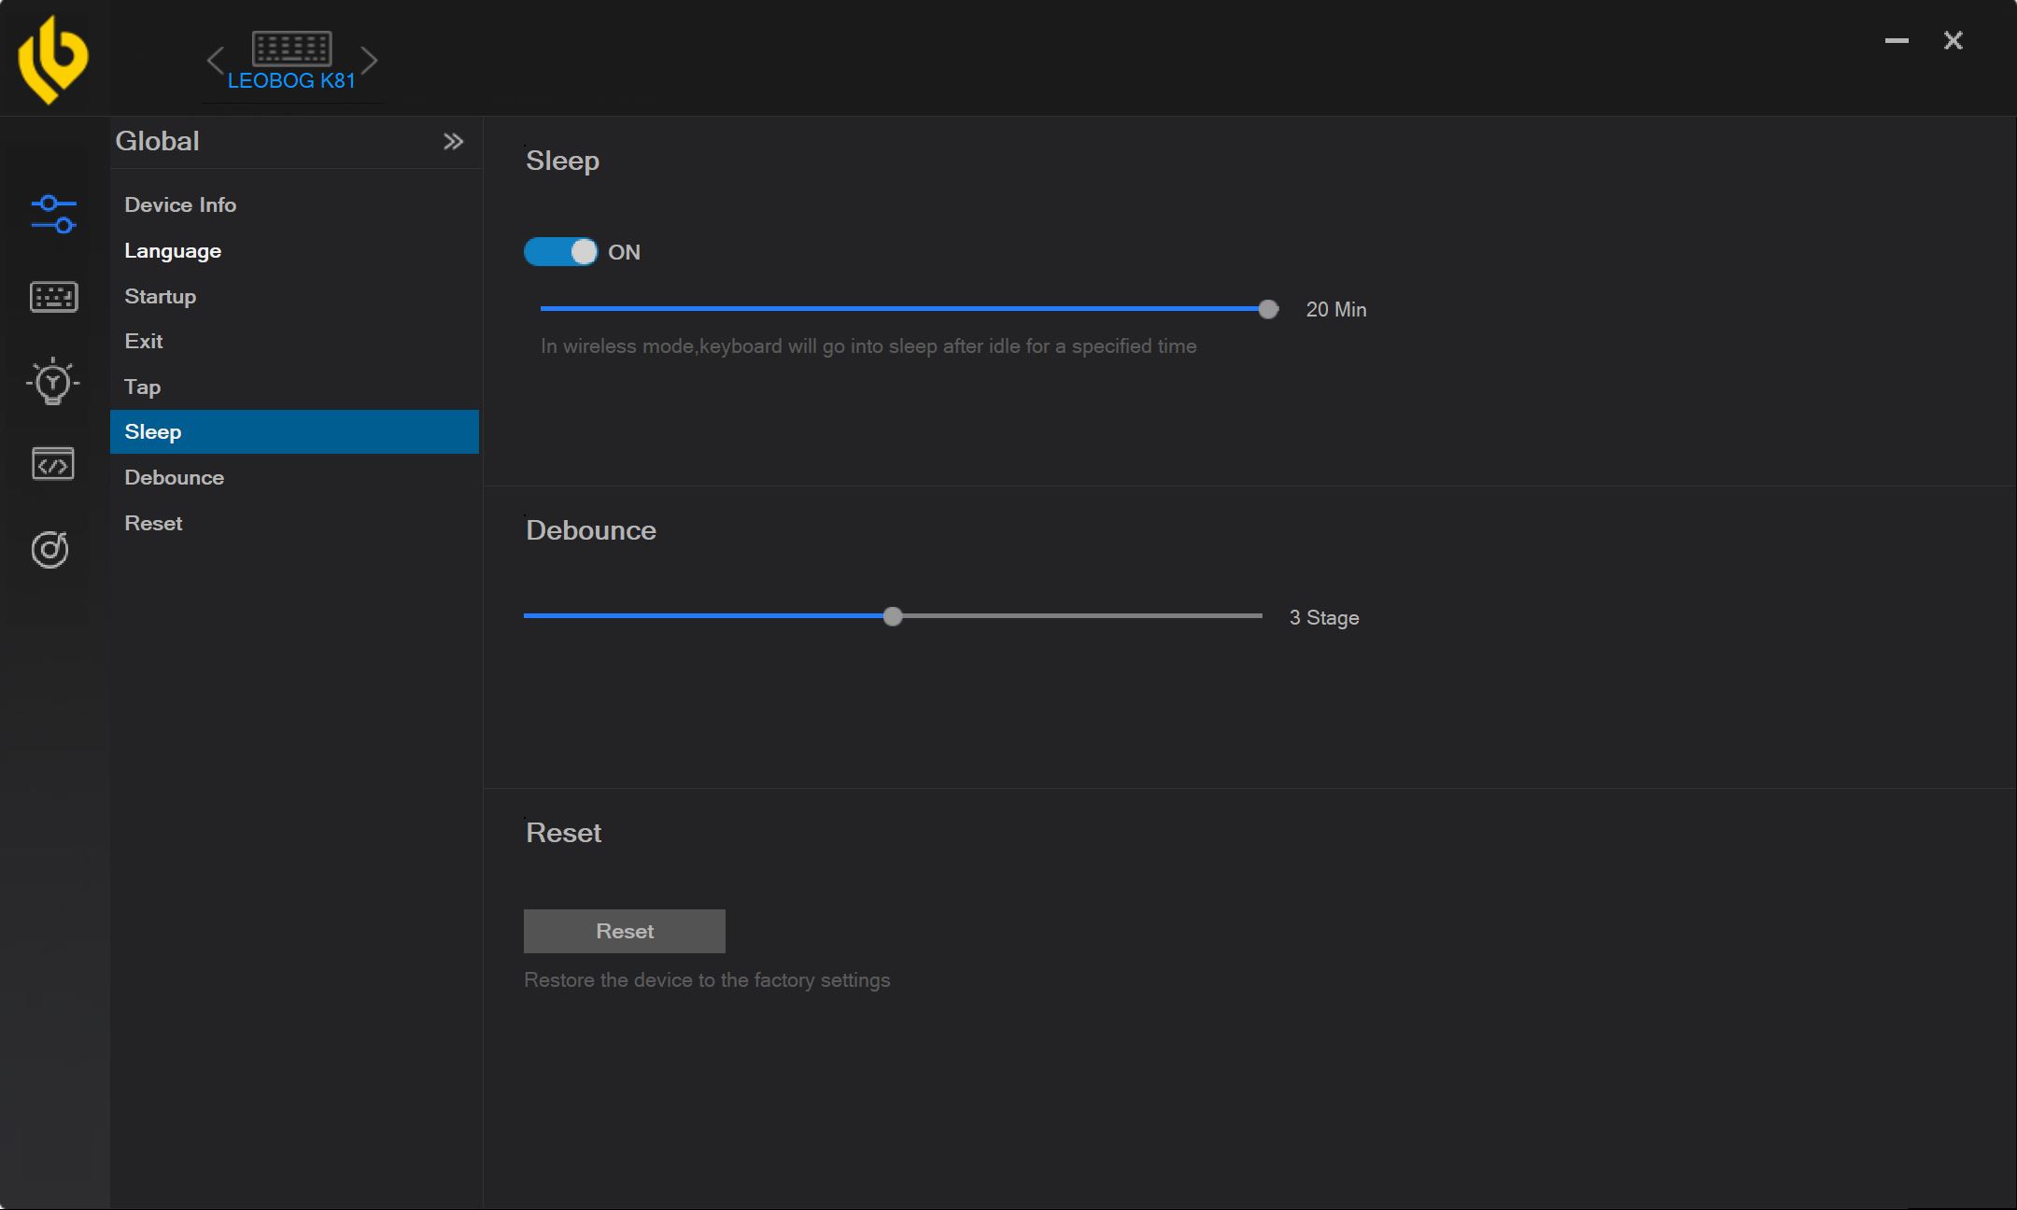
Task: Click the Reset section heading
Action: tap(563, 833)
